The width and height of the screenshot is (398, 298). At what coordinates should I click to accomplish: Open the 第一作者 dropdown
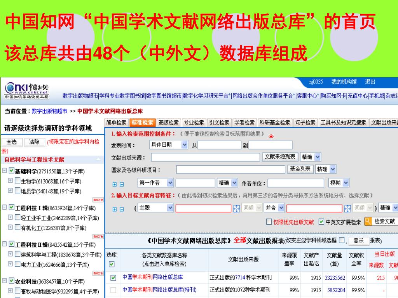(x=155, y=183)
